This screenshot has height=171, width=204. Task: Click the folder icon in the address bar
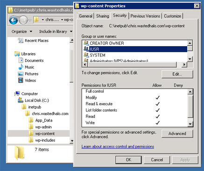pos(36,20)
